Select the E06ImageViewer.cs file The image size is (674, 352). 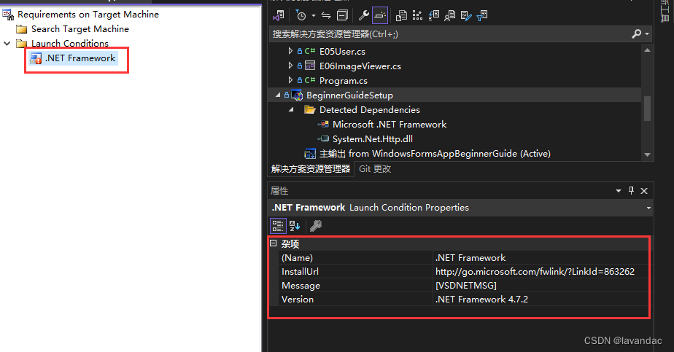[x=360, y=66]
